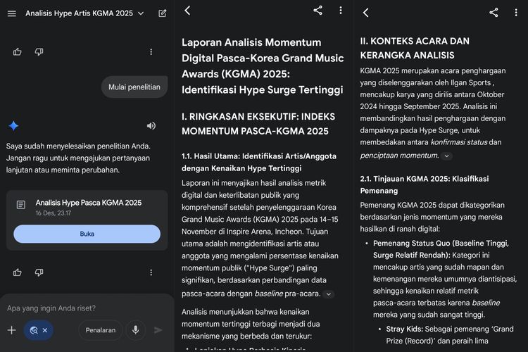Dislike the response below the report card
Image resolution: width=528 pixels, height=352 pixels.
click(x=39, y=272)
